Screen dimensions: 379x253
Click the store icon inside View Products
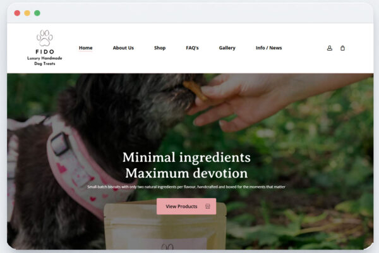click(208, 206)
